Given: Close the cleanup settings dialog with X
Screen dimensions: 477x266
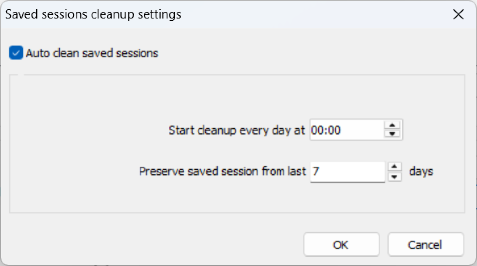Looking at the screenshot, I should [x=458, y=15].
